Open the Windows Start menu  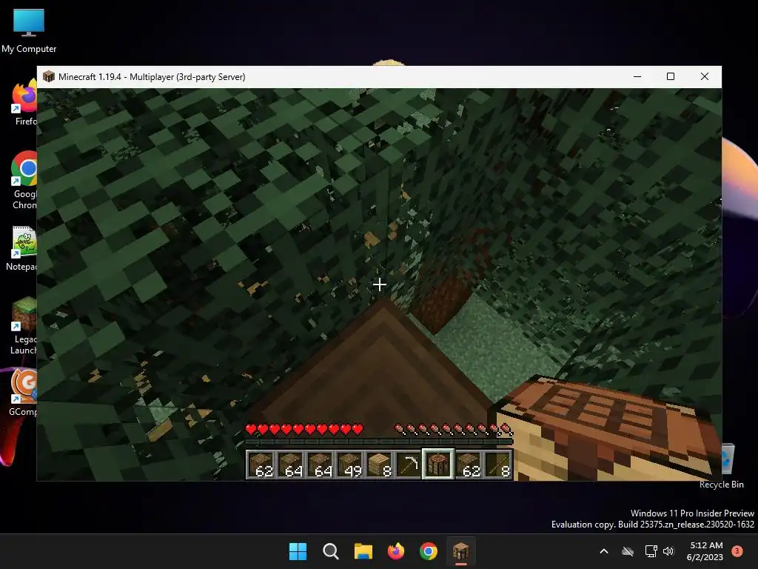[x=298, y=551]
